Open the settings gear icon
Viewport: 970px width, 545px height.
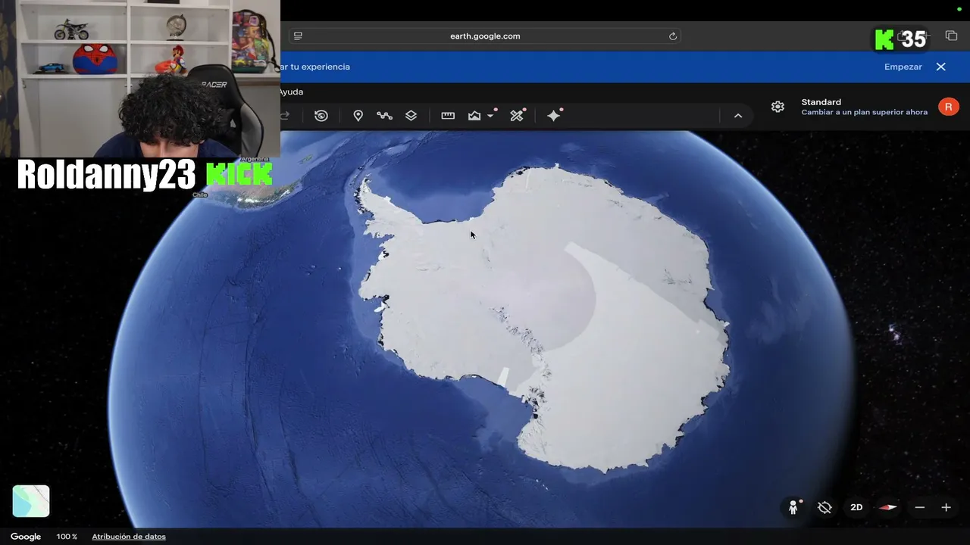pos(778,107)
